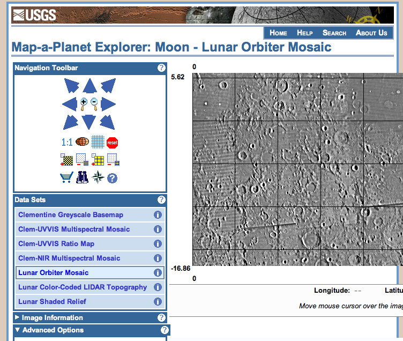
Task: Open the shopping cart order icon
Action: point(67,177)
